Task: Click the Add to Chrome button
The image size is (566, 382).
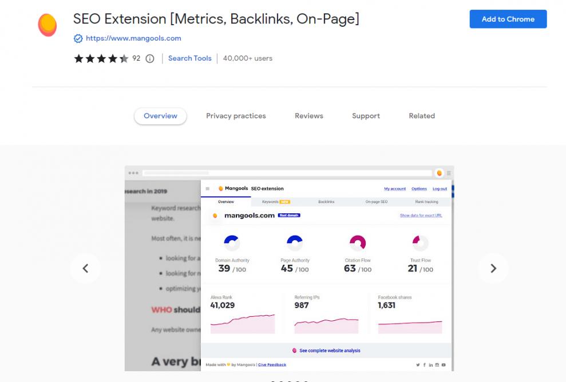Action: coord(508,19)
